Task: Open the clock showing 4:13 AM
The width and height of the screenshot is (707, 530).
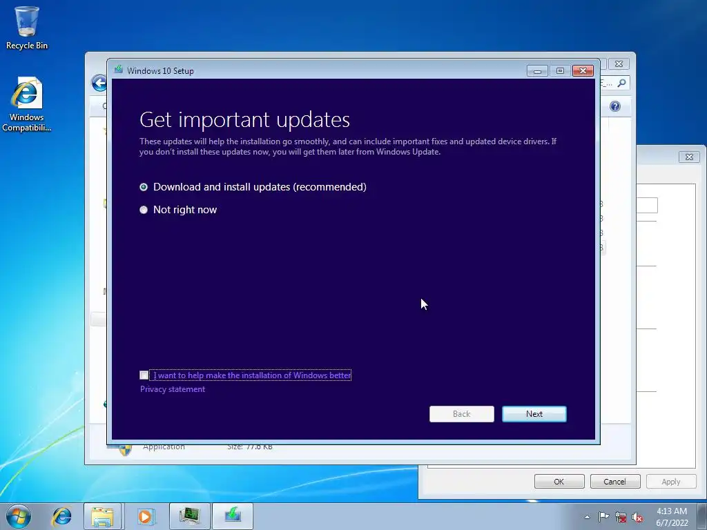Action: (671, 517)
